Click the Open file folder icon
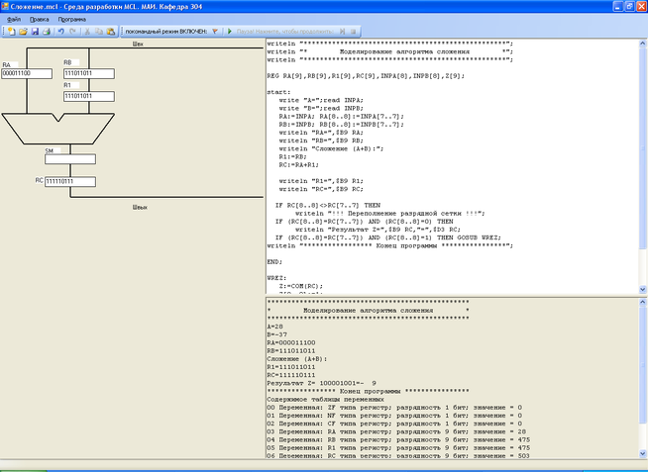This screenshot has width=648, height=472. pos(22,32)
